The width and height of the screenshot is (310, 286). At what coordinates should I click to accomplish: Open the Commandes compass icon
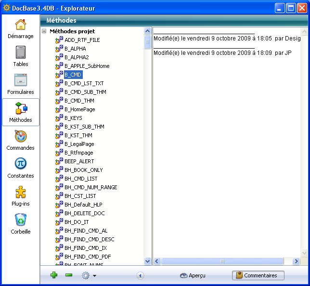tap(21, 140)
